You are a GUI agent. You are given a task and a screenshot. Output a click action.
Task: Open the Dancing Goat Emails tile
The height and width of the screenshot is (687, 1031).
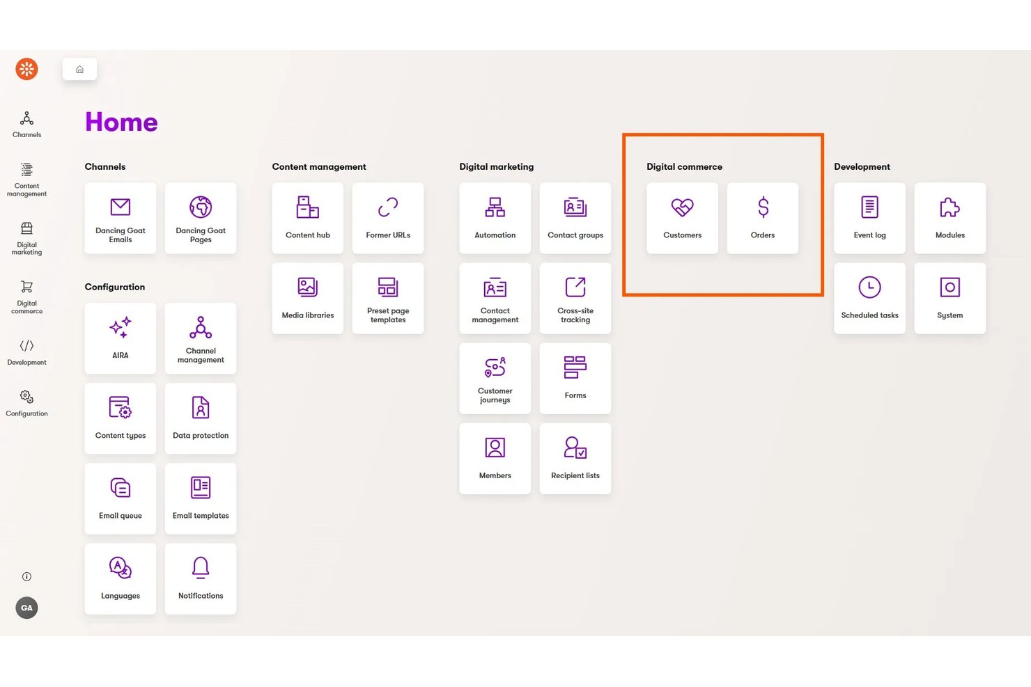pyautogui.click(x=121, y=218)
